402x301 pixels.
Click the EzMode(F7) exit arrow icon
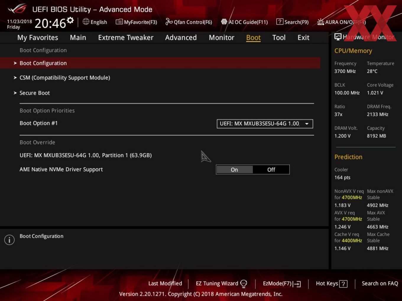pyautogui.click(x=297, y=284)
